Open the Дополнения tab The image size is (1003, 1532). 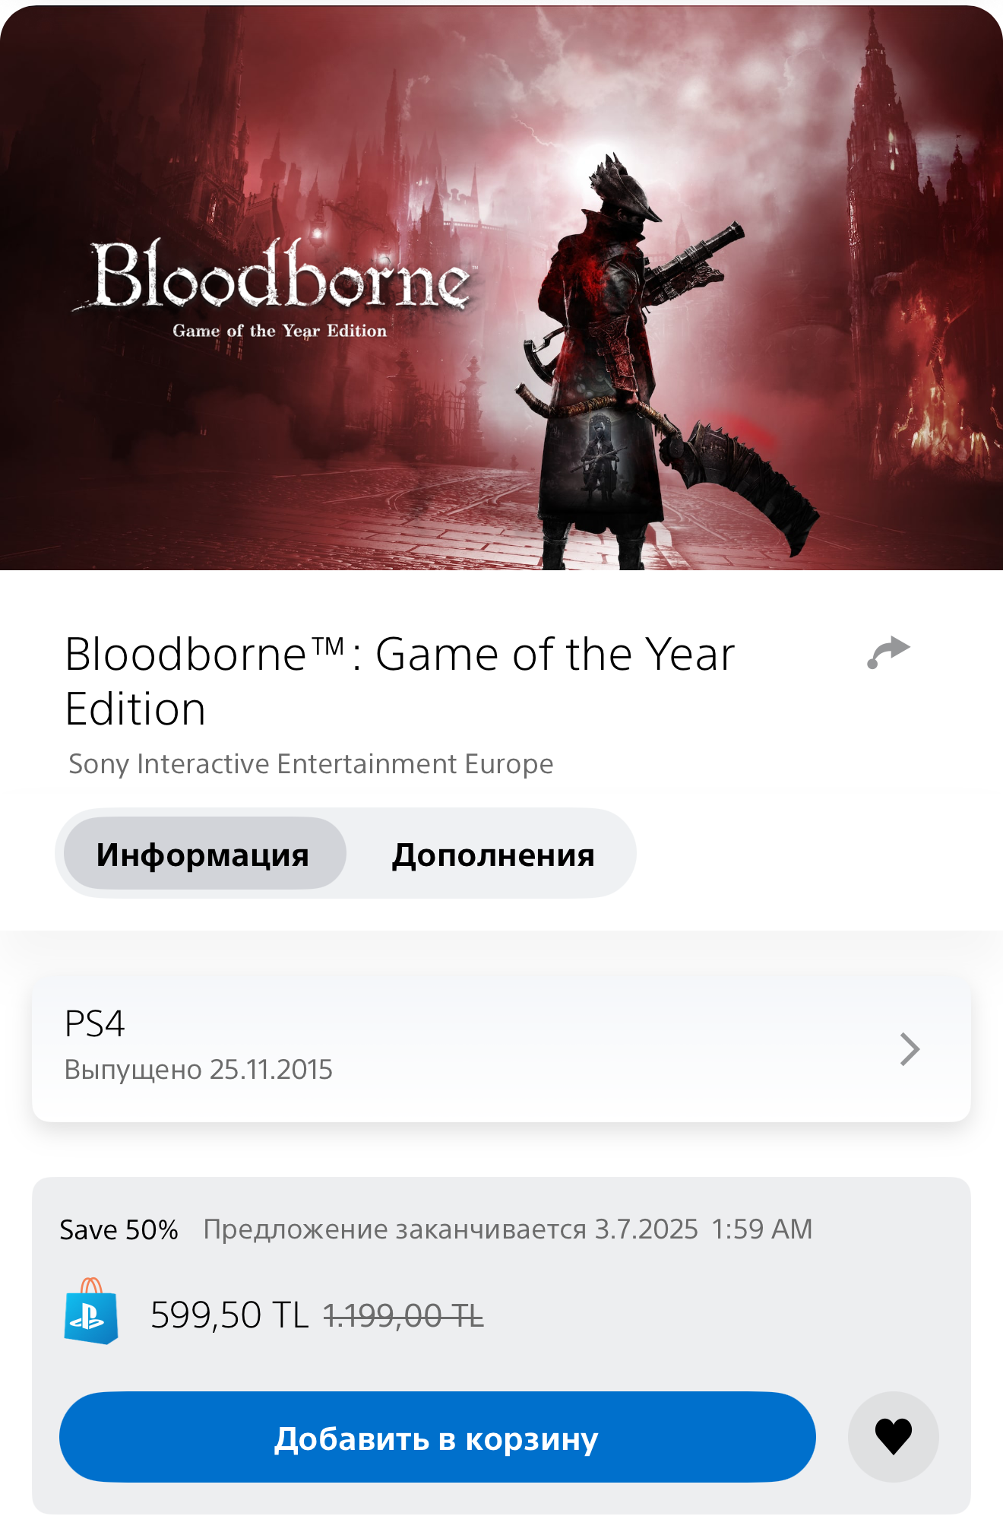[493, 854]
